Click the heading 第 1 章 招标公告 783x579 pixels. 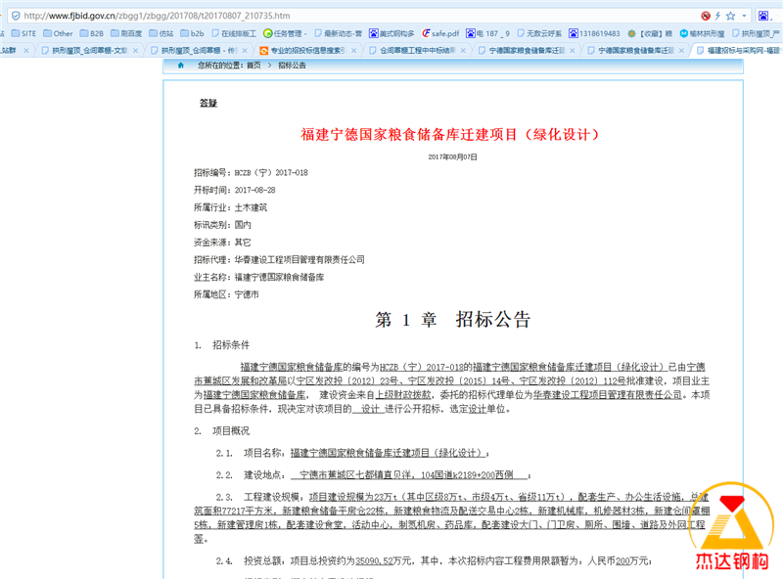click(x=453, y=320)
